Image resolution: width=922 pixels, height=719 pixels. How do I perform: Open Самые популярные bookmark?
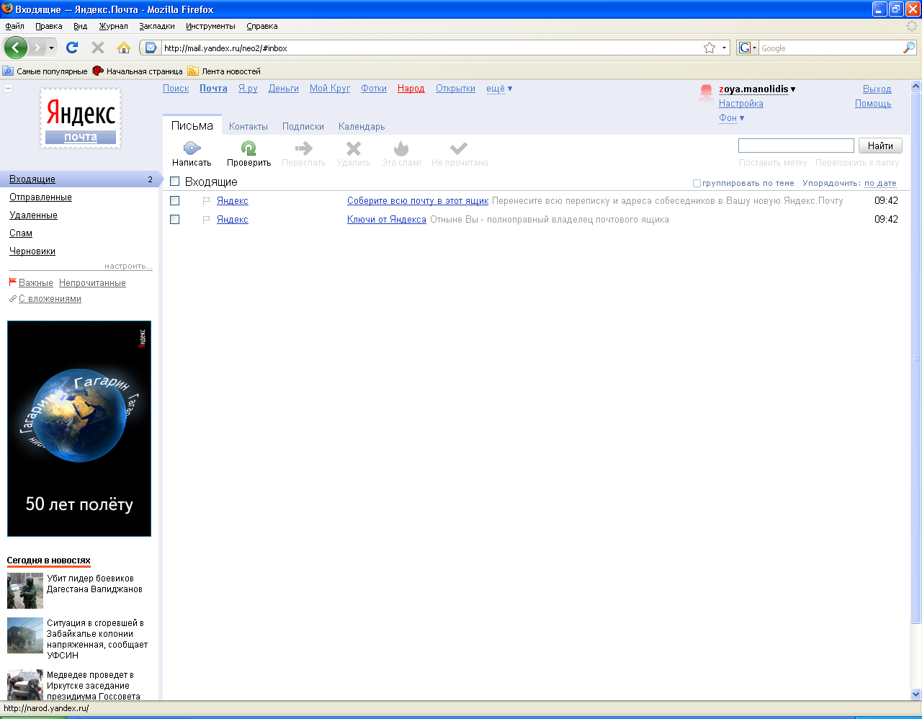point(45,71)
